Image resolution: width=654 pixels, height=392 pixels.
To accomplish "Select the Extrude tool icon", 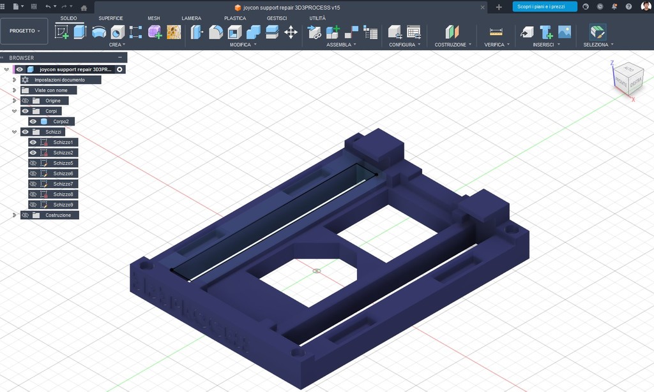I will tap(80, 32).
